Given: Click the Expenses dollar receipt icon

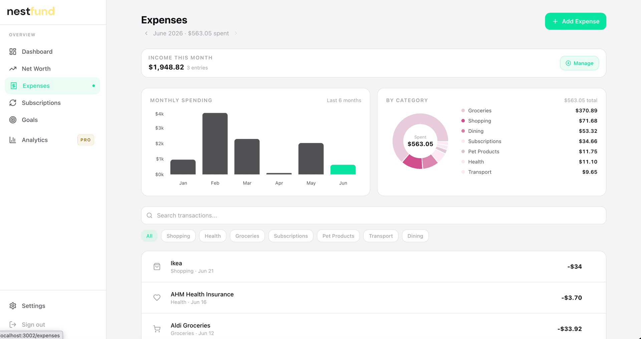Looking at the screenshot, I should [x=14, y=86].
